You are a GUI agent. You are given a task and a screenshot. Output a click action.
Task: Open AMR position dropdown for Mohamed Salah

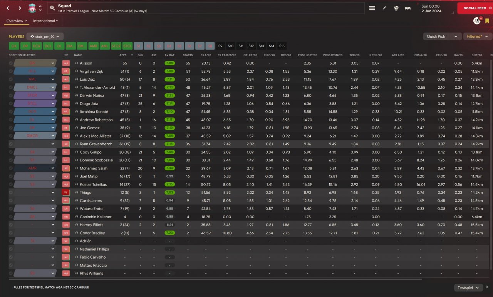35,168
